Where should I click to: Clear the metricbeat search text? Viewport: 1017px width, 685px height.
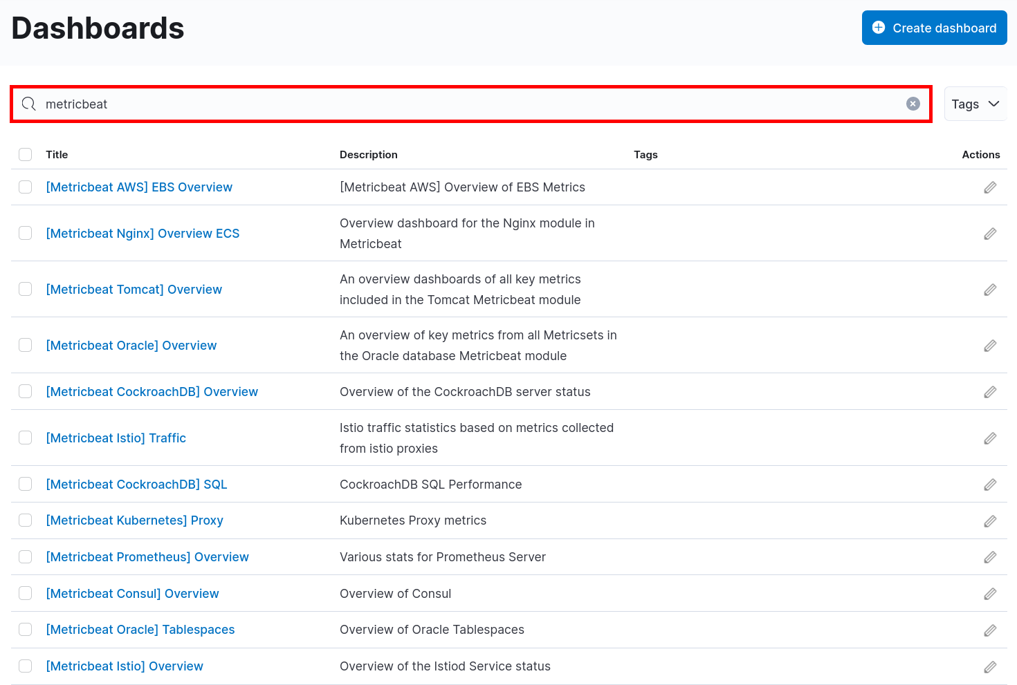[913, 104]
